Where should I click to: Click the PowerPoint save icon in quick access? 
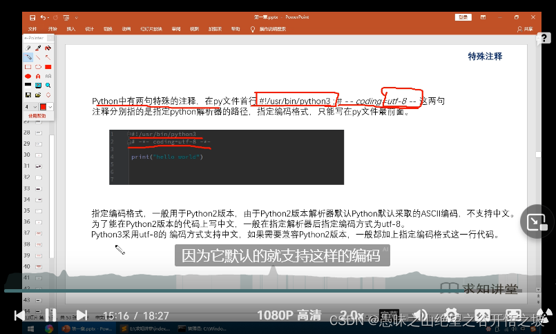[x=32, y=17]
